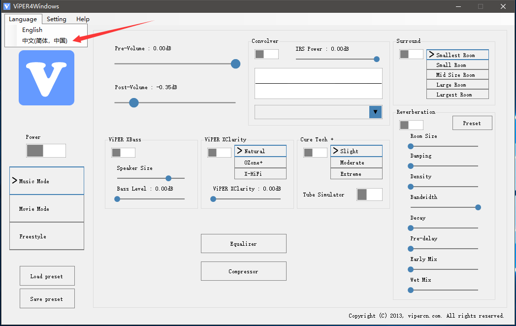
Task: Open the Equalizer
Action: coord(244,244)
